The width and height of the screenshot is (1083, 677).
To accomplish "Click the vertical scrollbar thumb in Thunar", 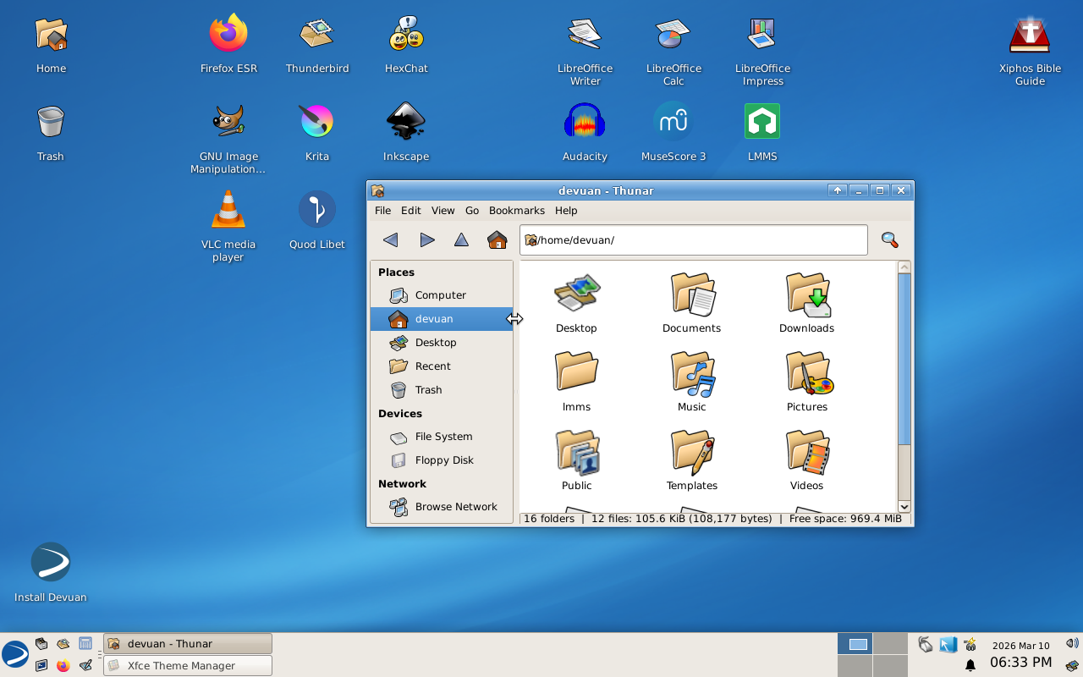I will click(x=904, y=359).
